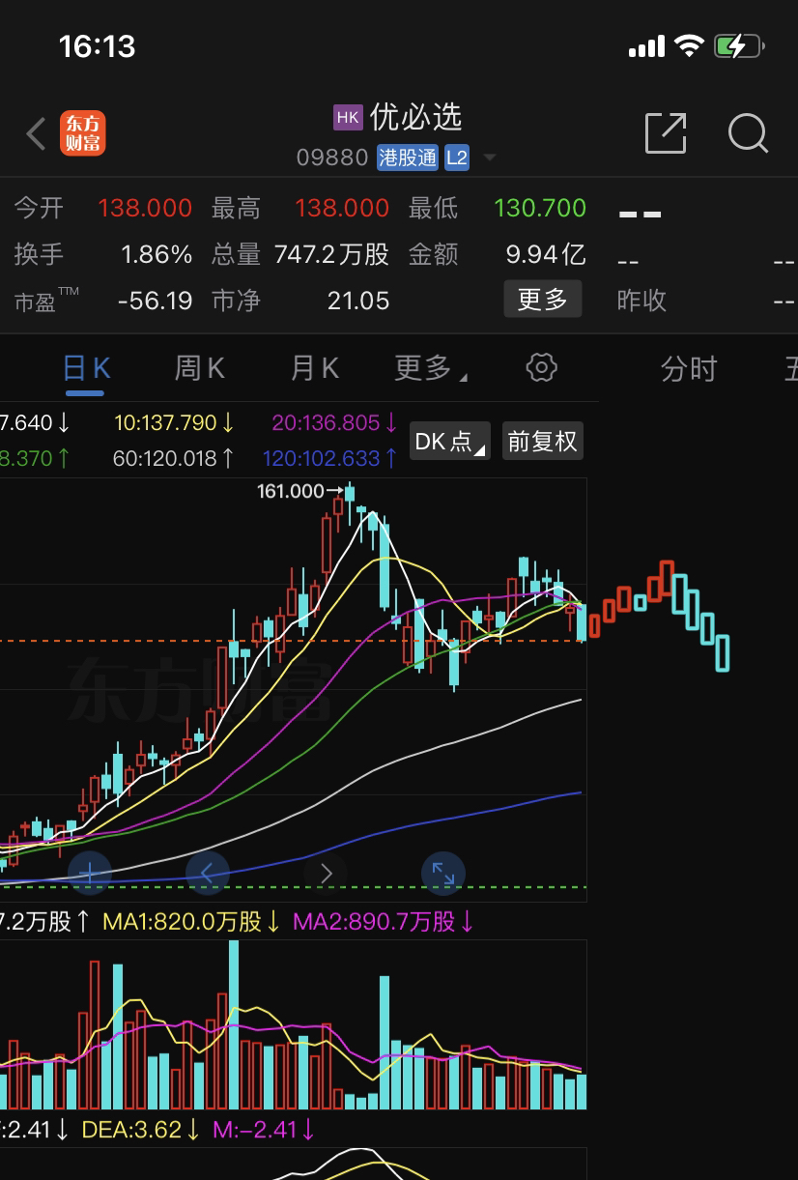Tap stock code 09880
The height and width of the screenshot is (1180, 798).
332,158
